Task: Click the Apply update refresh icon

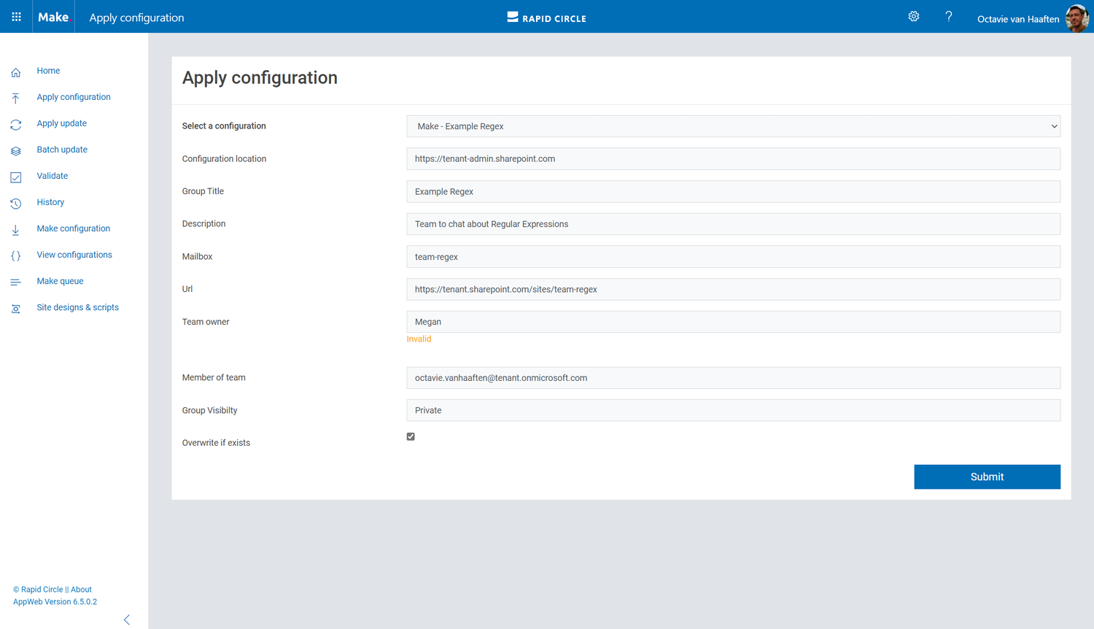Action: point(16,125)
